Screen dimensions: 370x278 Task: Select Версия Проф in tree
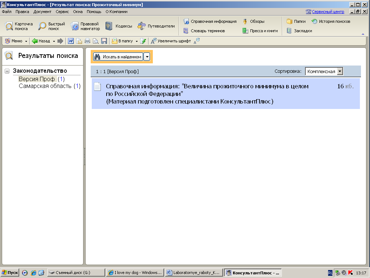(37, 79)
